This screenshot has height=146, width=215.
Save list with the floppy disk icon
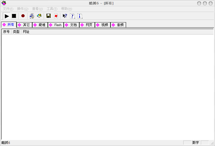coord(48,16)
